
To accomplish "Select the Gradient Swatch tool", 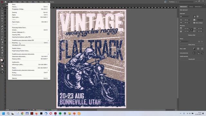I will [x=2, y=42].
